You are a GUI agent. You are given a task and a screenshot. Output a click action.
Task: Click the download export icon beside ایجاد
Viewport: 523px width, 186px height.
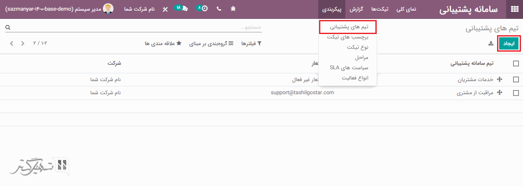point(491,43)
